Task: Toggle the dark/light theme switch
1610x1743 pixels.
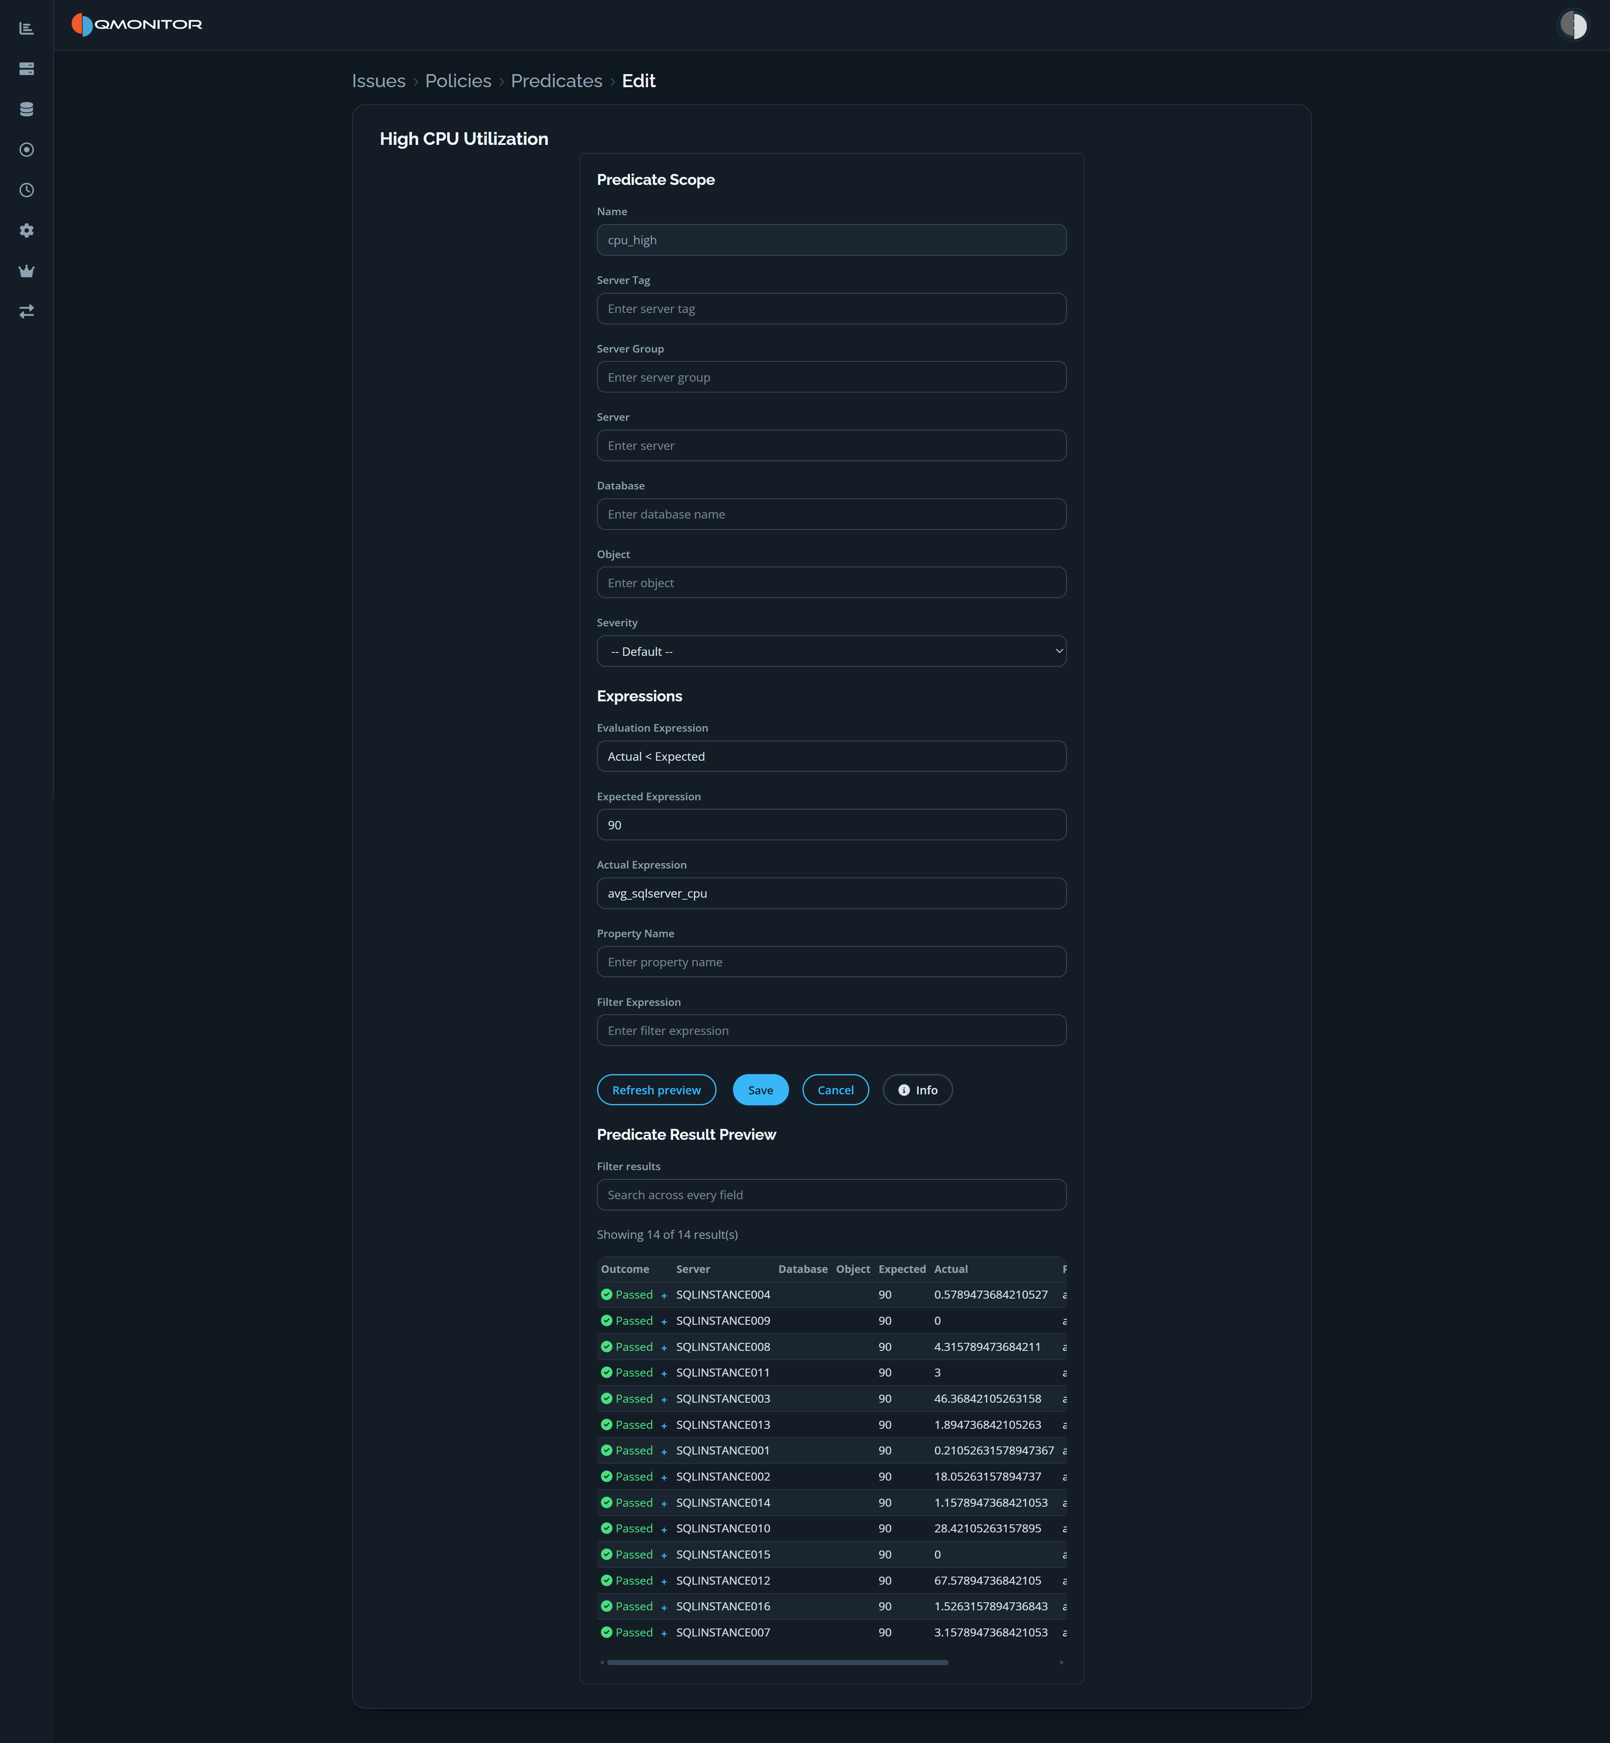Action: coord(1573,24)
